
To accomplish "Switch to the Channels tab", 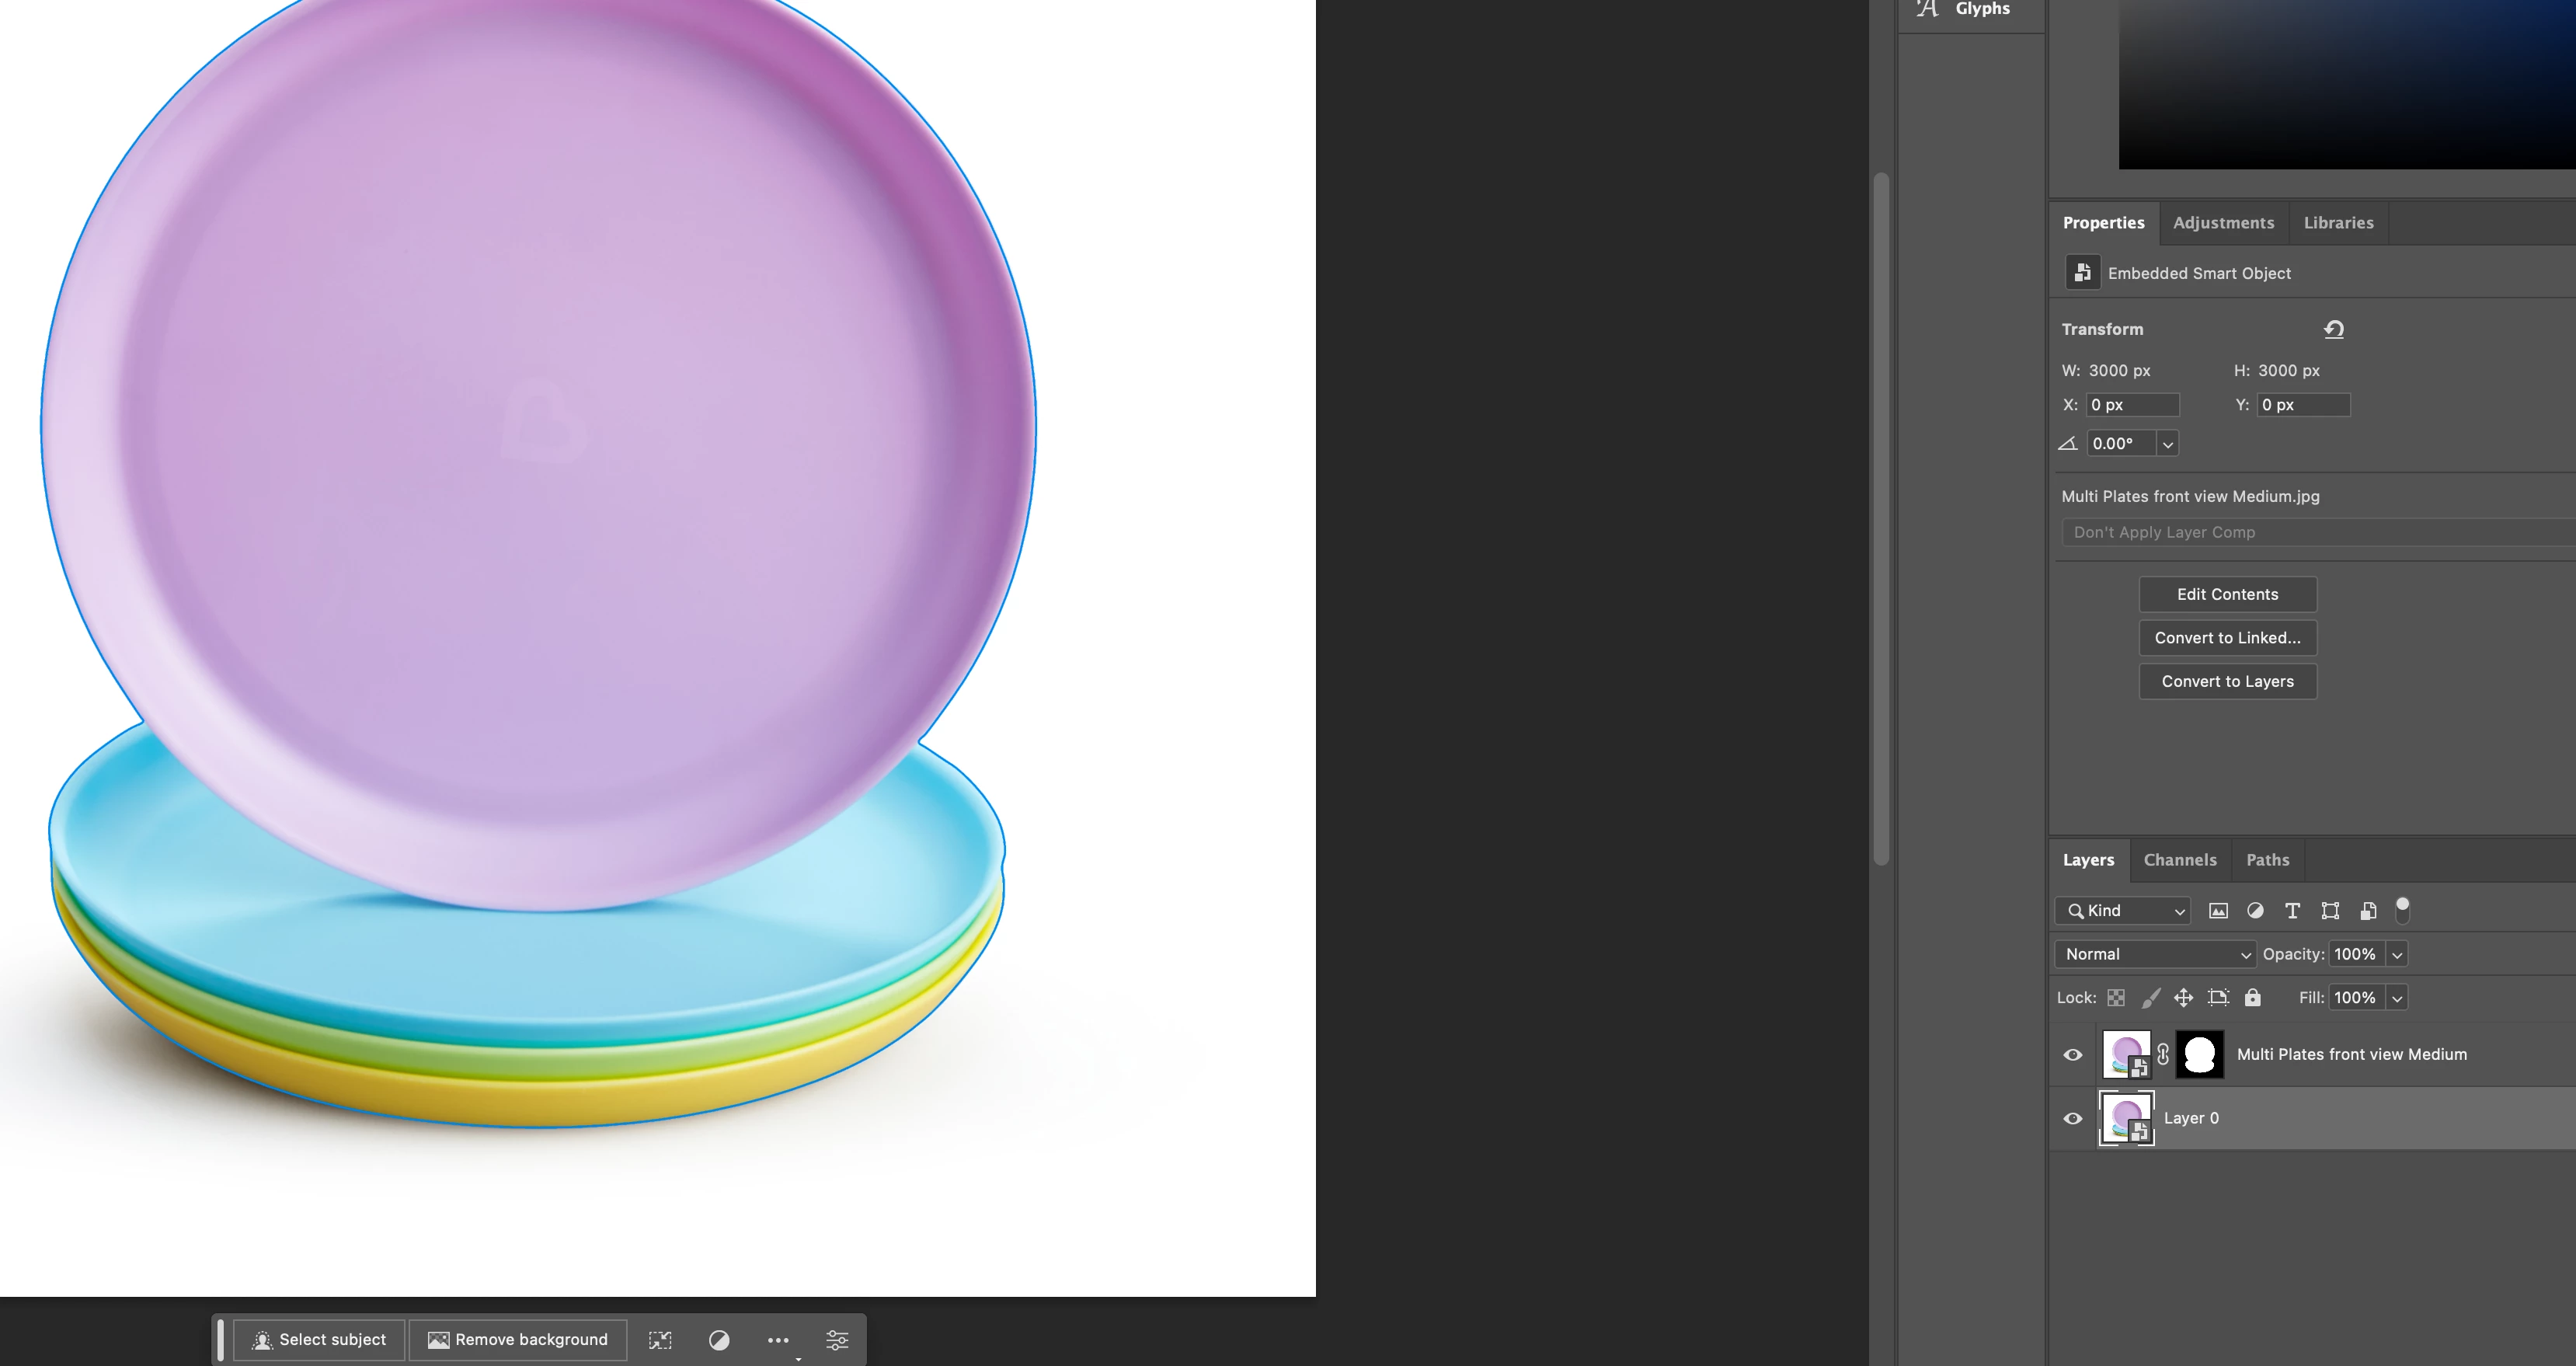I will coord(2179,860).
